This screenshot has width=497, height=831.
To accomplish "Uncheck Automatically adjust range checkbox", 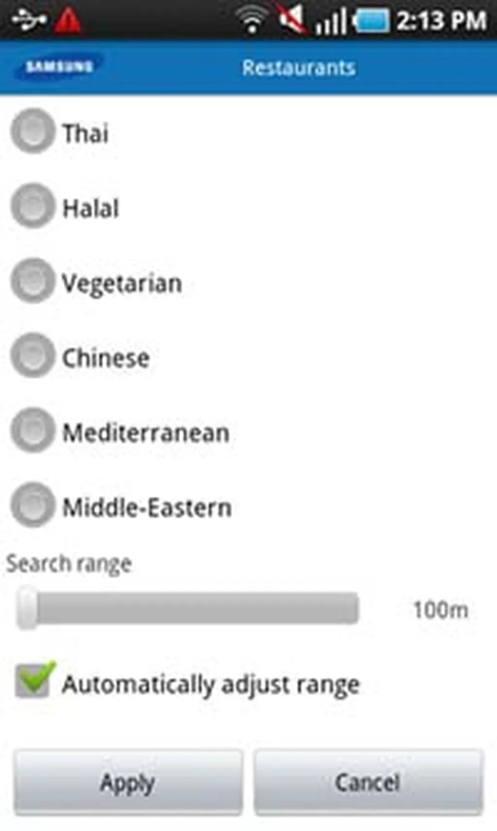I will coord(33,680).
